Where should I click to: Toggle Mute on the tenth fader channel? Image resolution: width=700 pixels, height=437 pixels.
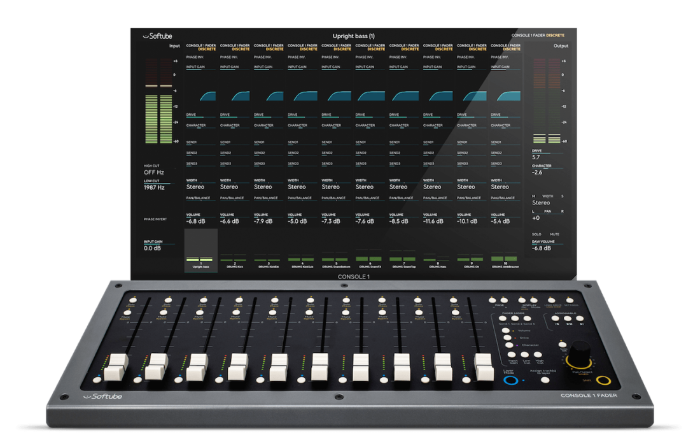pyautogui.click(x=456, y=313)
